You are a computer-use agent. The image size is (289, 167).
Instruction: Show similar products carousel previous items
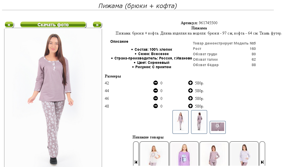pyautogui.click(x=136, y=154)
